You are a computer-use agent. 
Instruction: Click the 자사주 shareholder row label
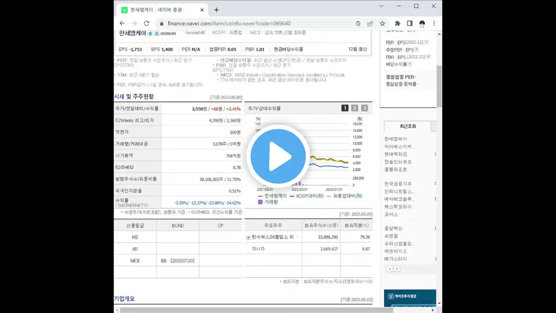click(x=258, y=249)
